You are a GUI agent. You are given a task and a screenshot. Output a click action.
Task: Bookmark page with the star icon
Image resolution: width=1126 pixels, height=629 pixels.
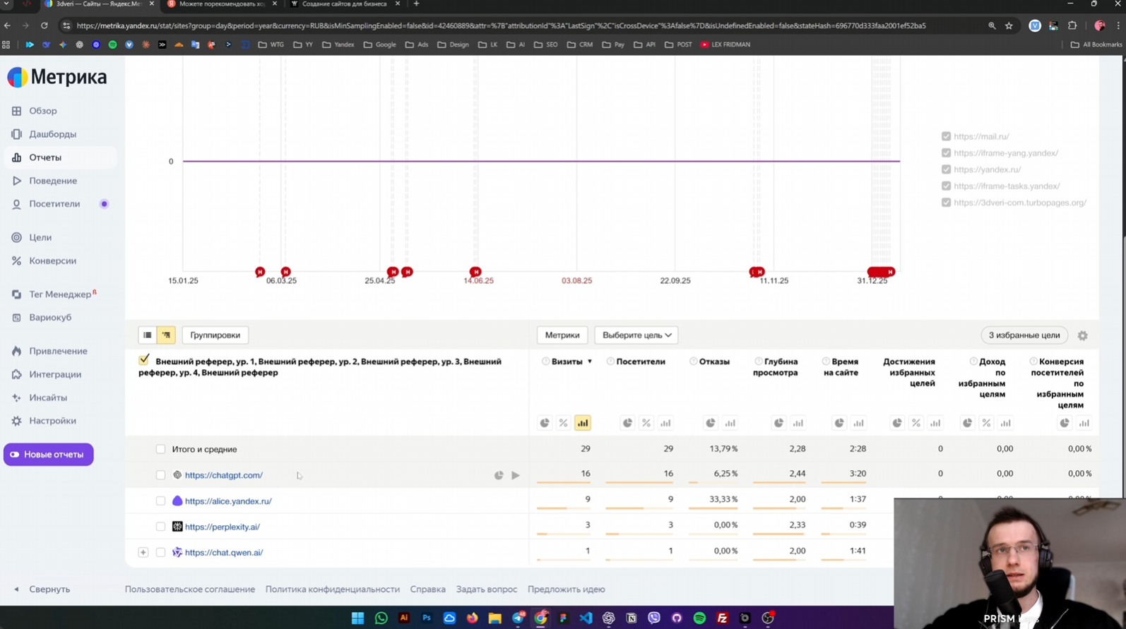point(1009,25)
